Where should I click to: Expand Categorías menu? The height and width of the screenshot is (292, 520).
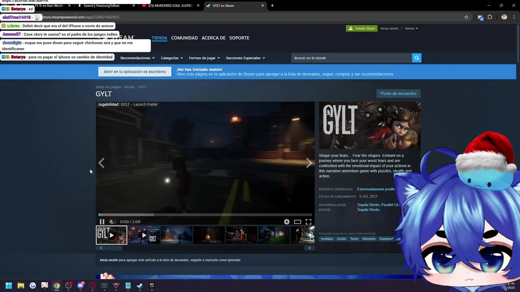172,58
